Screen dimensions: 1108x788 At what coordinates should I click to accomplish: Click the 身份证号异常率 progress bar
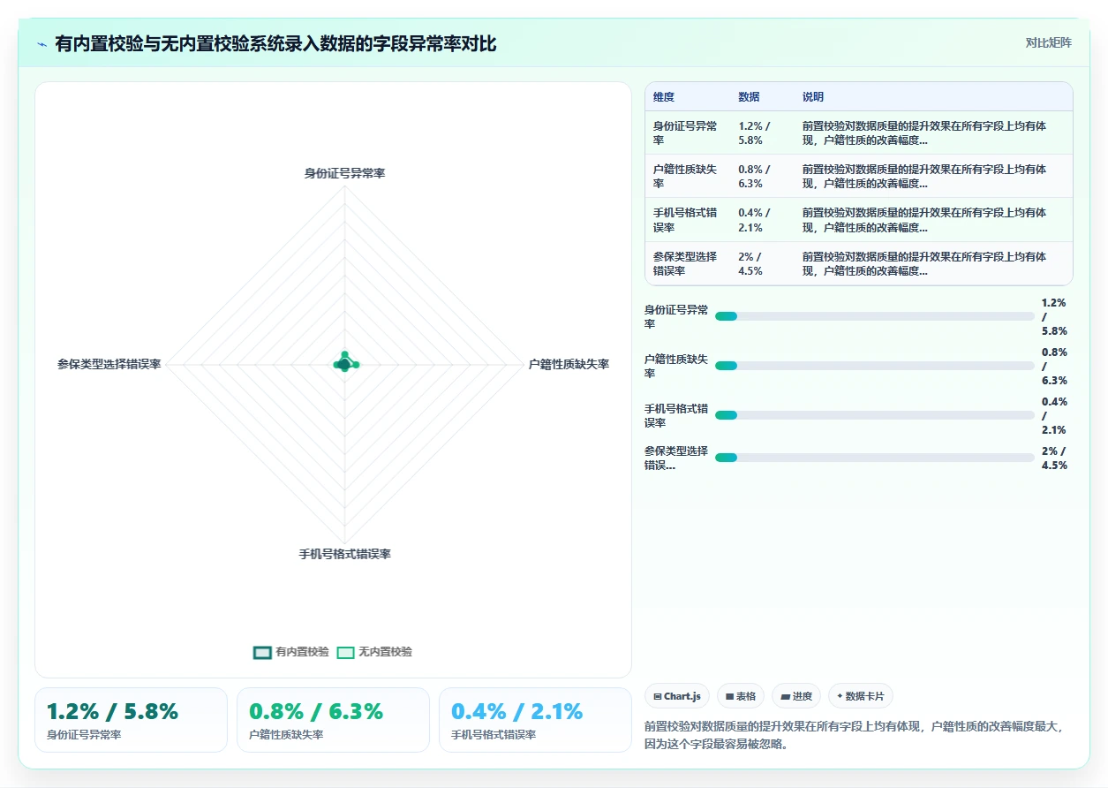point(874,316)
